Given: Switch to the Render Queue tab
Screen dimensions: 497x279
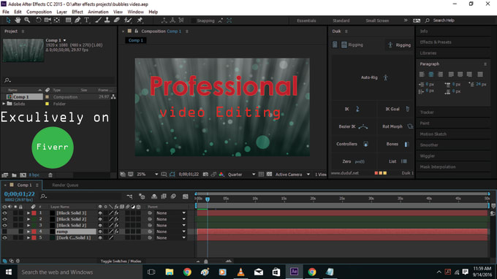Looking at the screenshot, I should pyautogui.click(x=65, y=186).
